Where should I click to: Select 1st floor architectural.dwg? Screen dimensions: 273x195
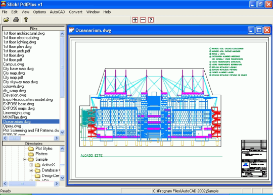pos(24,33)
